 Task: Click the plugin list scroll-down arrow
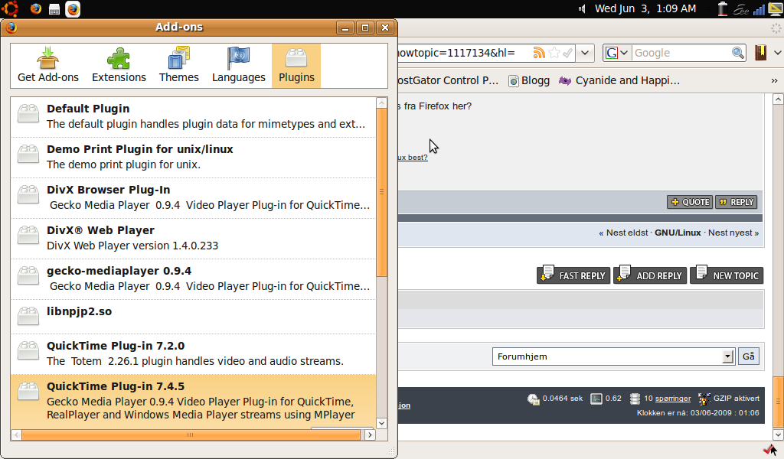[x=381, y=423]
